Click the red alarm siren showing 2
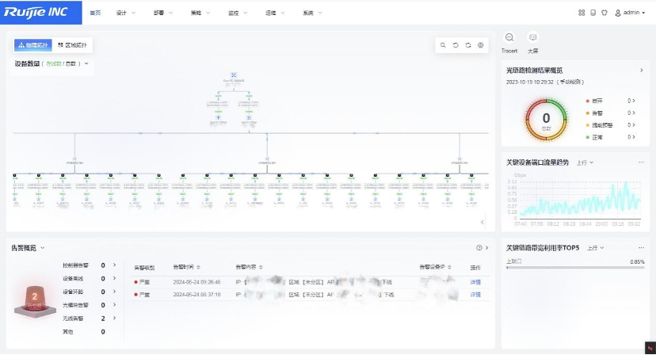 click(x=35, y=300)
